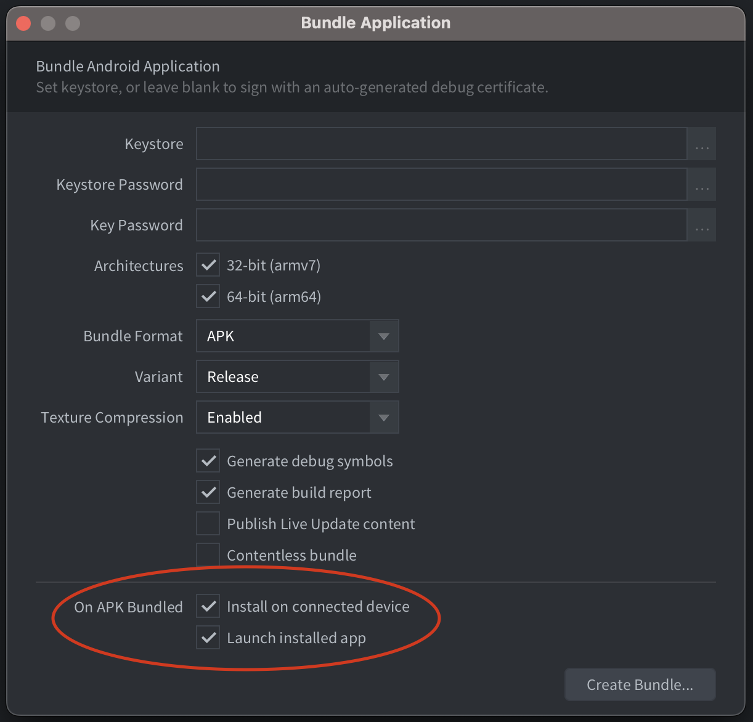Uncheck Launch installed app

(208, 637)
